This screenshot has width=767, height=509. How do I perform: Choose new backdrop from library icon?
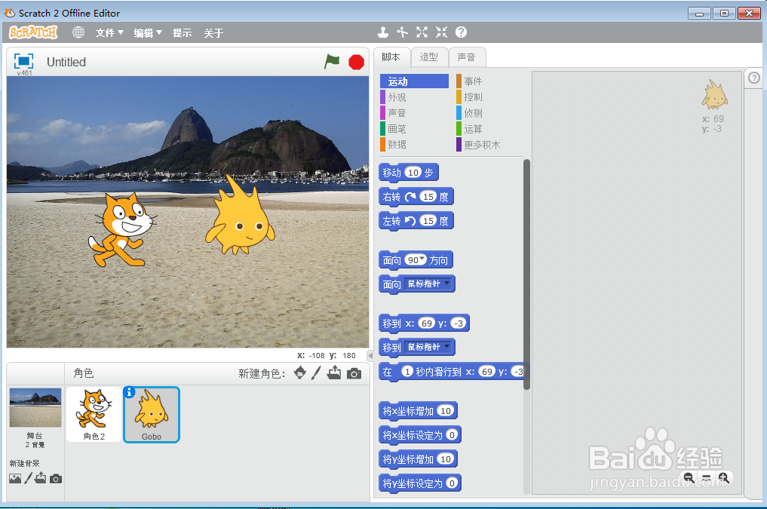[x=15, y=478]
